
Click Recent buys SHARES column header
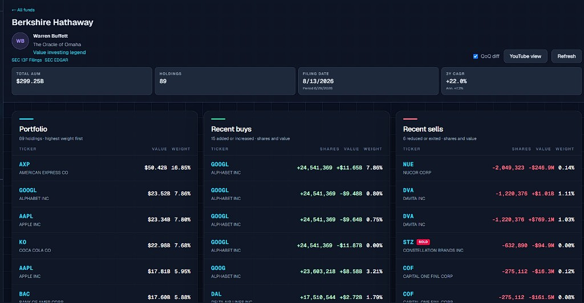[x=330, y=149]
